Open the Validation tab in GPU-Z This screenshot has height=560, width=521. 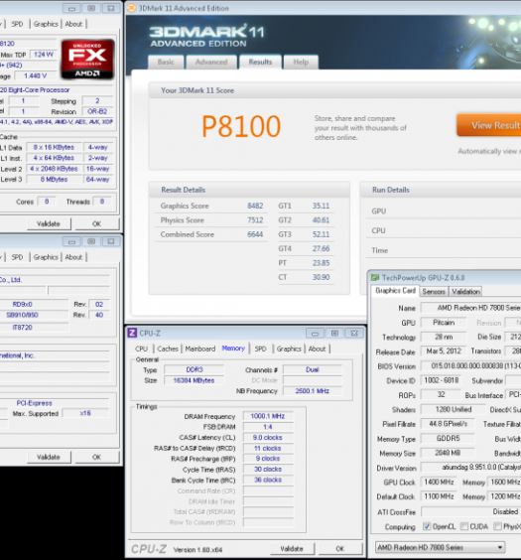click(465, 292)
